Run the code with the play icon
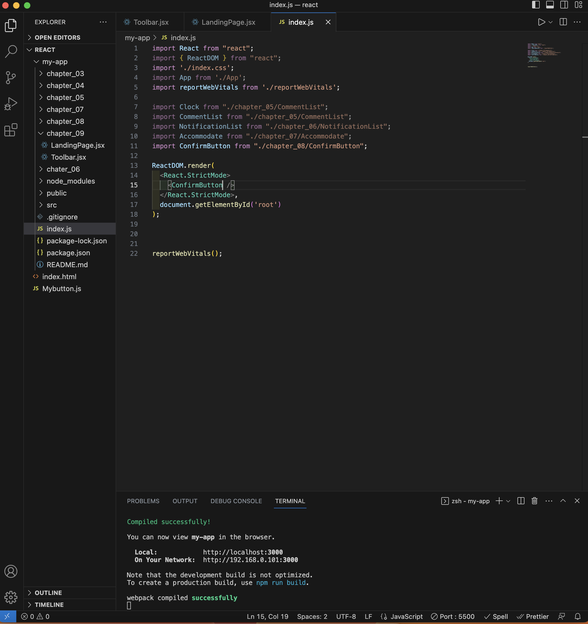Image resolution: width=588 pixels, height=624 pixels. tap(541, 22)
